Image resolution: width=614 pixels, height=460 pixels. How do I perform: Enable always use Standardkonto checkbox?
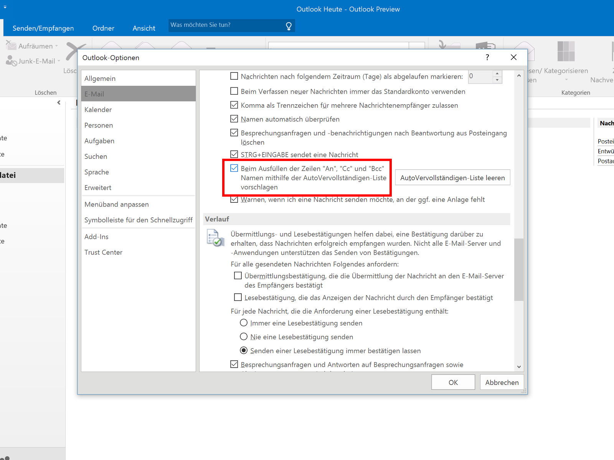tap(234, 91)
